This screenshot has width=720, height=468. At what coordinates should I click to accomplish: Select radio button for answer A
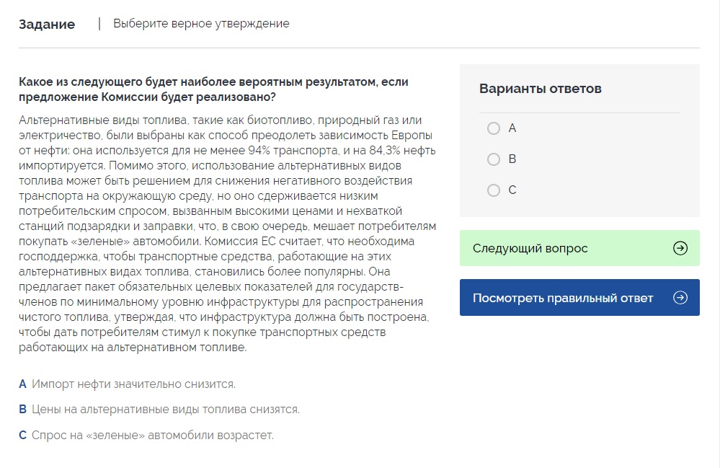tap(494, 128)
